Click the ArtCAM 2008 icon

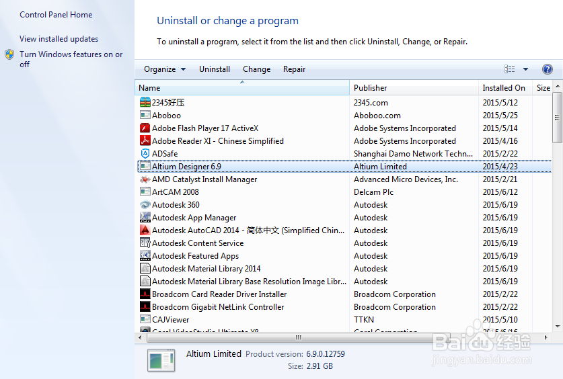pos(145,192)
